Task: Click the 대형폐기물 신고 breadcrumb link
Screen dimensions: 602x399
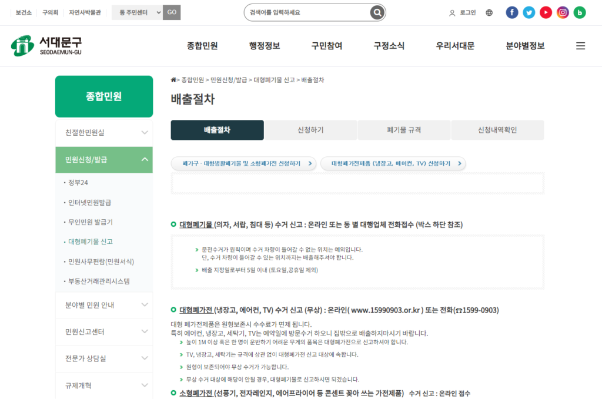Action: point(274,80)
